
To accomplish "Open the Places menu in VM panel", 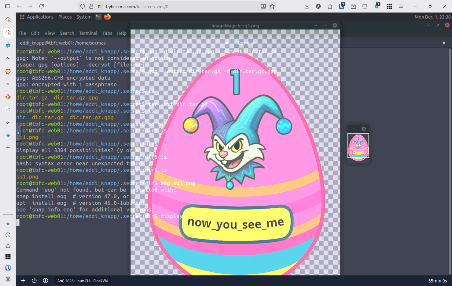I will tap(65, 17).
